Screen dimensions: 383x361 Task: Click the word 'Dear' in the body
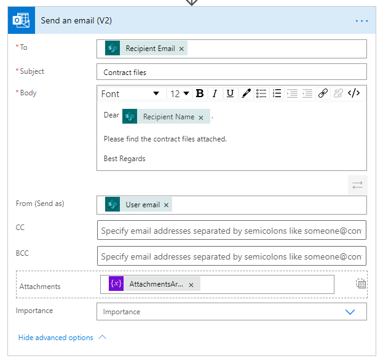click(x=111, y=115)
